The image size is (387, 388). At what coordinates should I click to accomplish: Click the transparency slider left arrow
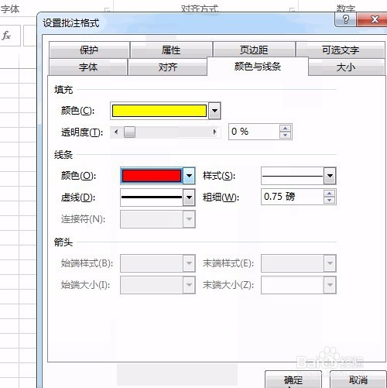tap(116, 132)
